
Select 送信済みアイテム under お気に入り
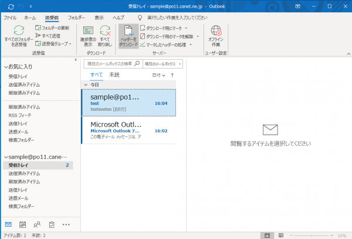click(24, 85)
